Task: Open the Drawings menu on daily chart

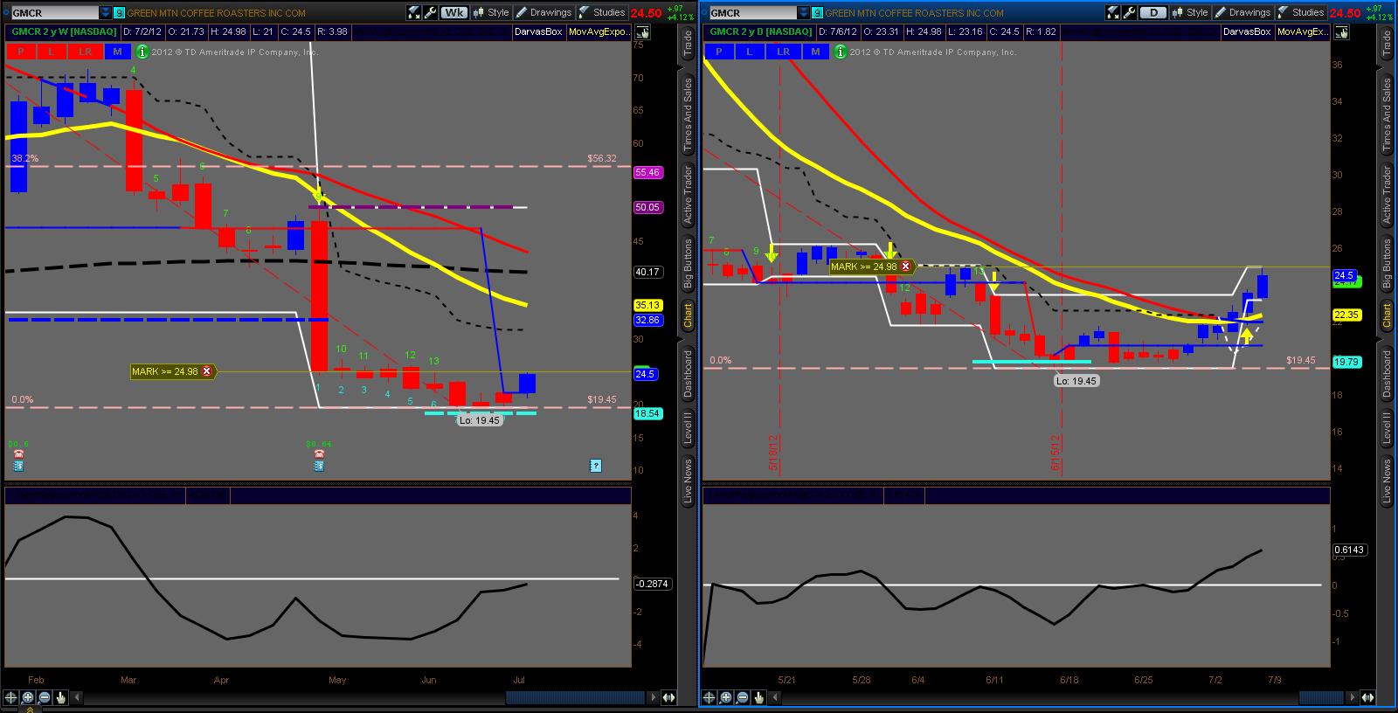Action: 1242,12
